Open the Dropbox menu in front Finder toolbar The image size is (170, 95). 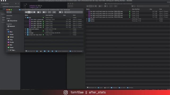(61, 12)
